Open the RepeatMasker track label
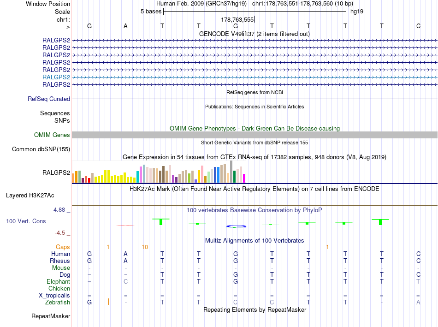The width and height of the screenshot is (438, 327). [x=51, y=316]
